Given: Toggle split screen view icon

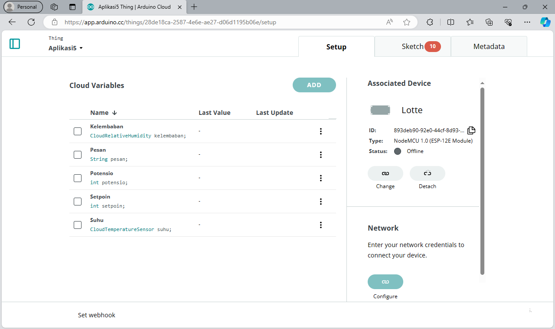Looking at the screenshot, I should point(451,22).
